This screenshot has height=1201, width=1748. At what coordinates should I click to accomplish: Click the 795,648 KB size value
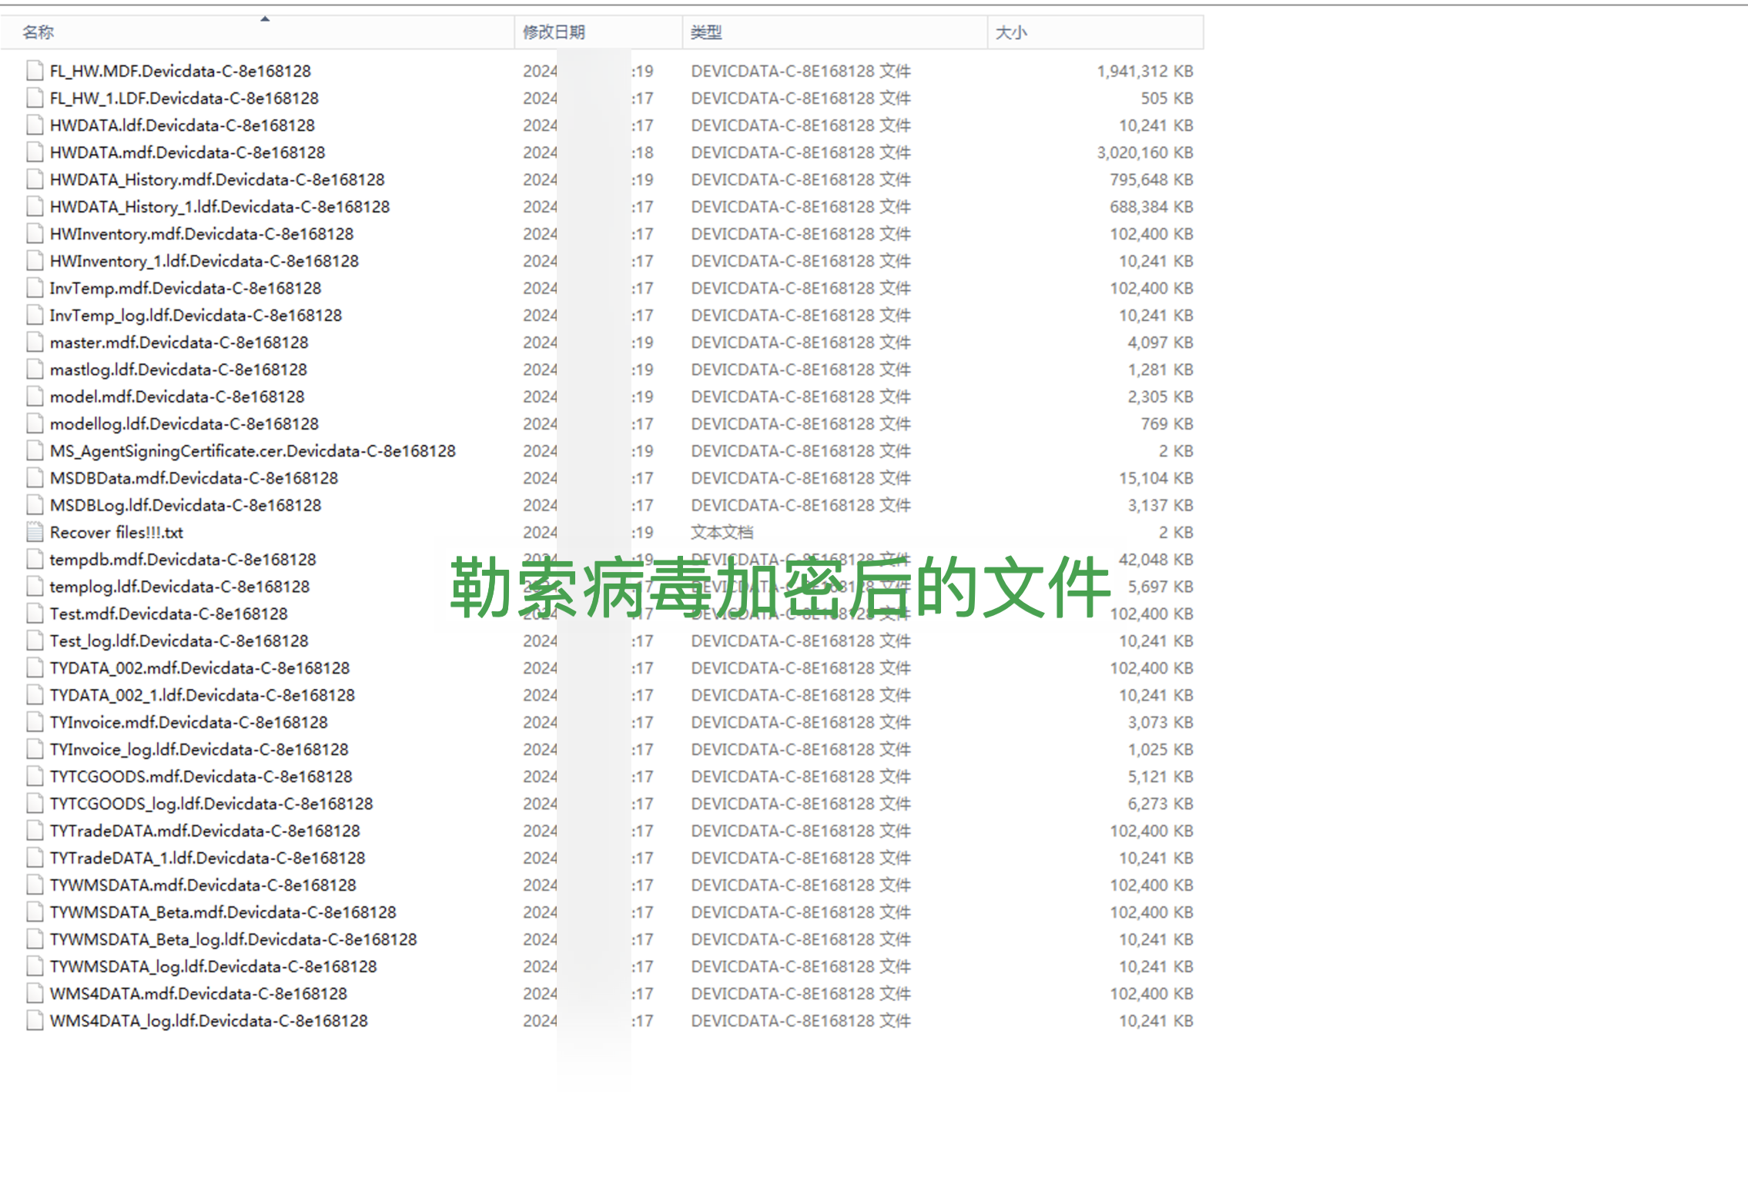click(x=1151, y=179)
